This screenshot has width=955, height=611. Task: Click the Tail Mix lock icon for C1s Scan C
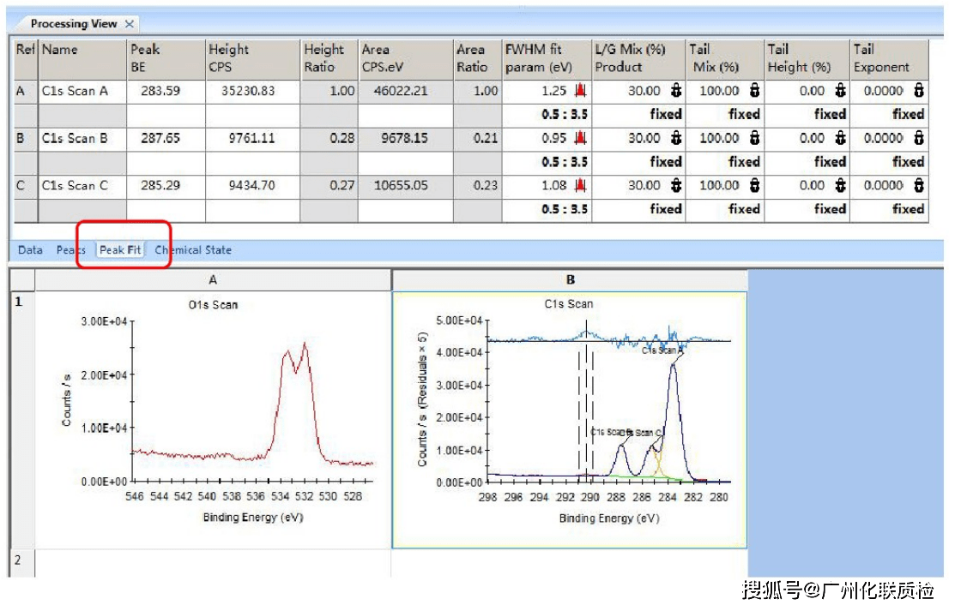point(754,185)
